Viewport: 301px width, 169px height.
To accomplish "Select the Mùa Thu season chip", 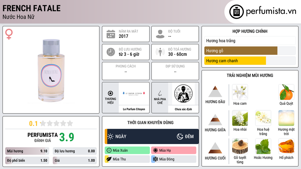I will (x=127, y=159).
